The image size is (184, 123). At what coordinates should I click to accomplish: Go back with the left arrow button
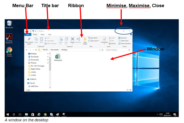pyautogui.click(x=27, y=50)
